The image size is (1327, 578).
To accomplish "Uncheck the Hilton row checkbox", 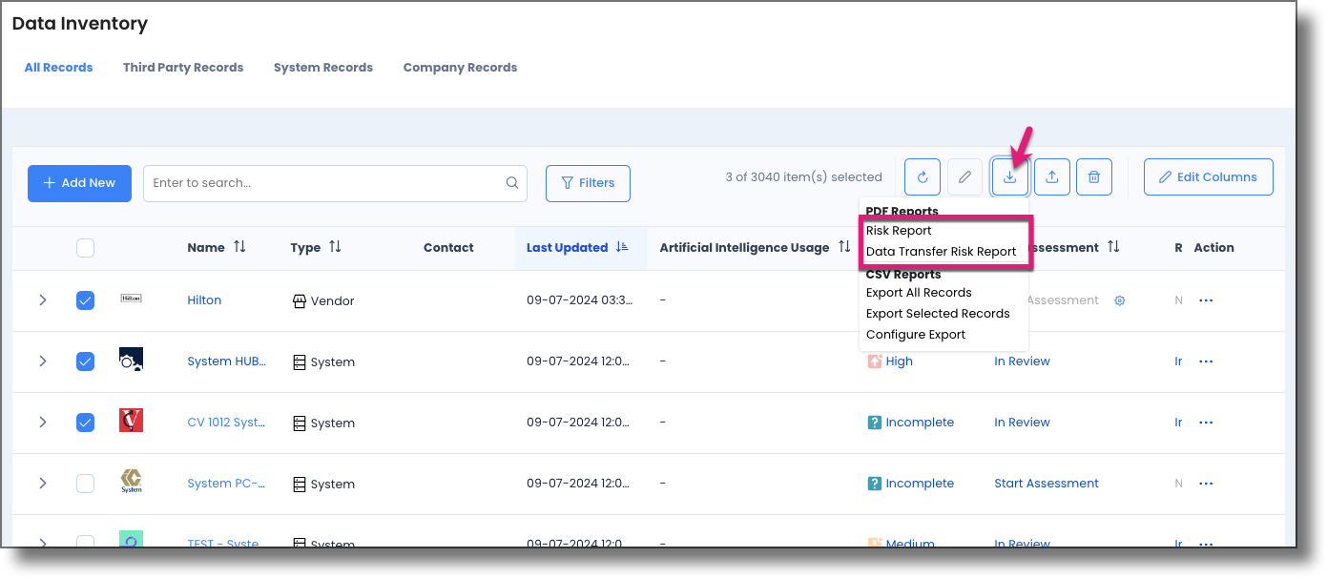I will tap(85, 300).
